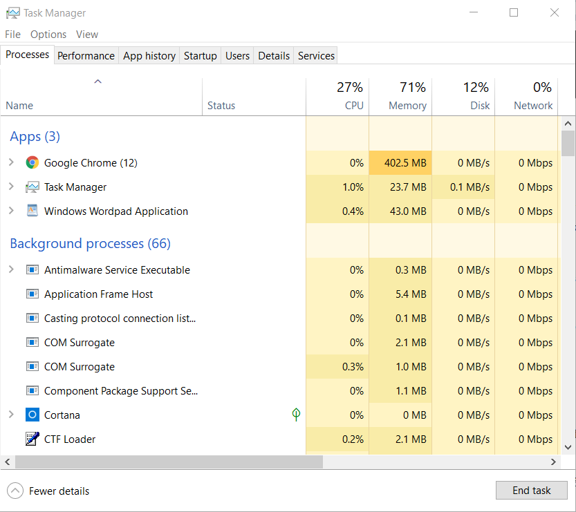Sort by the Memory column header
The image size is (576, 512).
coord(400,97)
